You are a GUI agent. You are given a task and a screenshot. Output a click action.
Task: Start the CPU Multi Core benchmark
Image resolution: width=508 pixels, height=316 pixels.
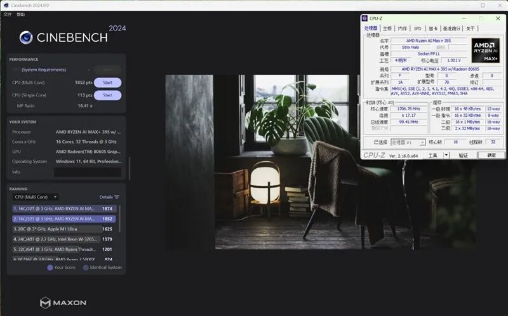107,82
